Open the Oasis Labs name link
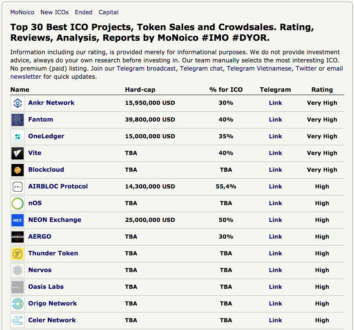 [46, 286]
